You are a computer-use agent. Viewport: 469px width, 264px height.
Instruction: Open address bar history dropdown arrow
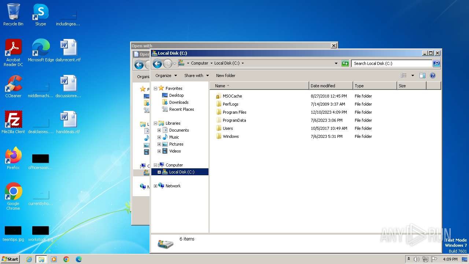click(336, 63)
